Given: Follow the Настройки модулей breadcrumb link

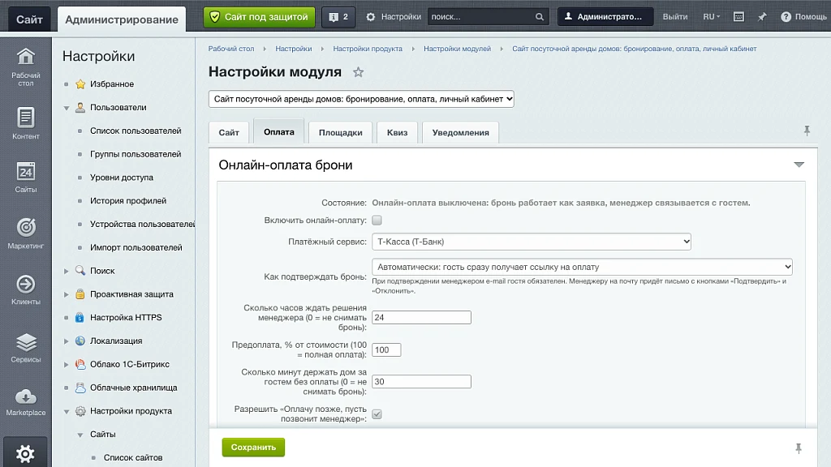Looking at the screenshot, I should tap(458, 49).
